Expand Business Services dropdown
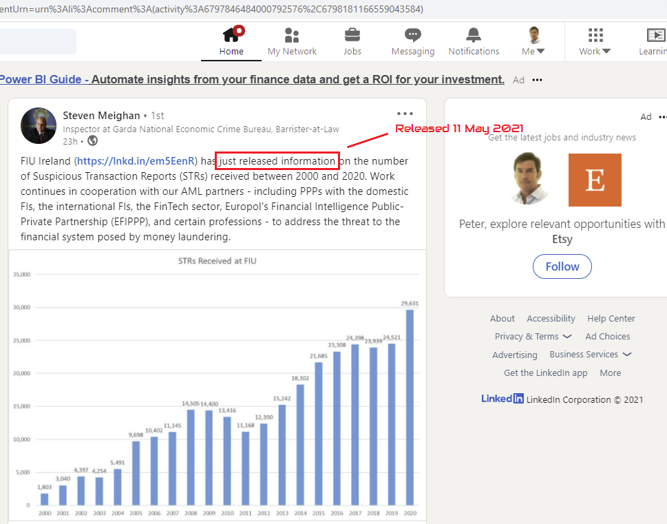The height and width of the screenshot is (524, 667). pyautogui.click(x=627, y=354)
